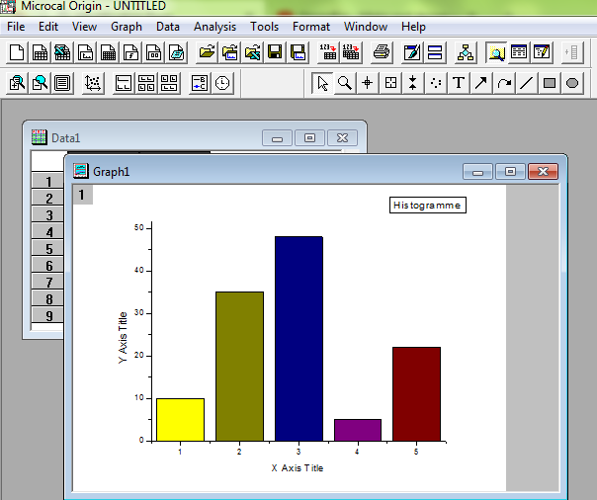Pick the Rectangle drawing tool
597x500 pixels.
pyautogui.click(x=550, y=83)
